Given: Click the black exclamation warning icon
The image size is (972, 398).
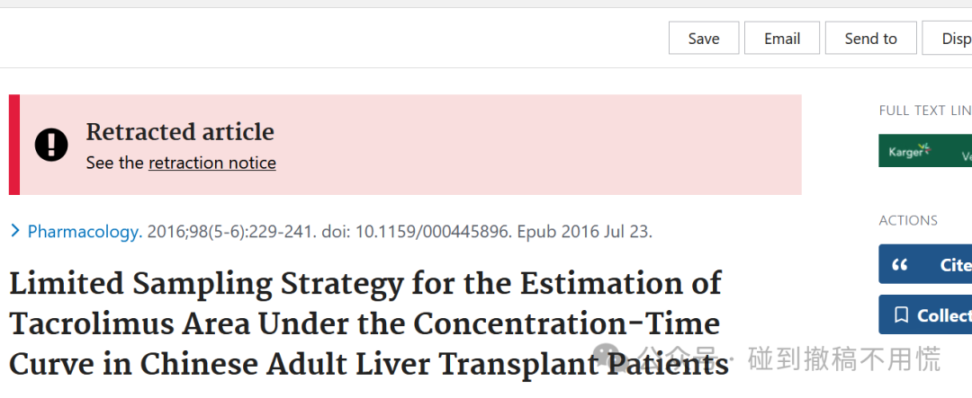Looking at the screenshot, I should click(x=51, y=145).
